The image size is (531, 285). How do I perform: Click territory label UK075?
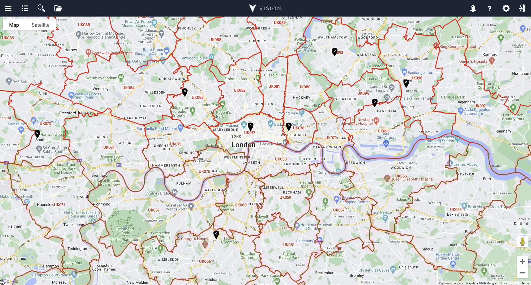click(x=175, y=144)
